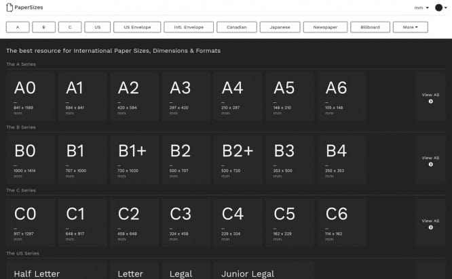This screenshot has width=452, height=279.
Task: Click View All text for A Series
Action: (431, 95)
